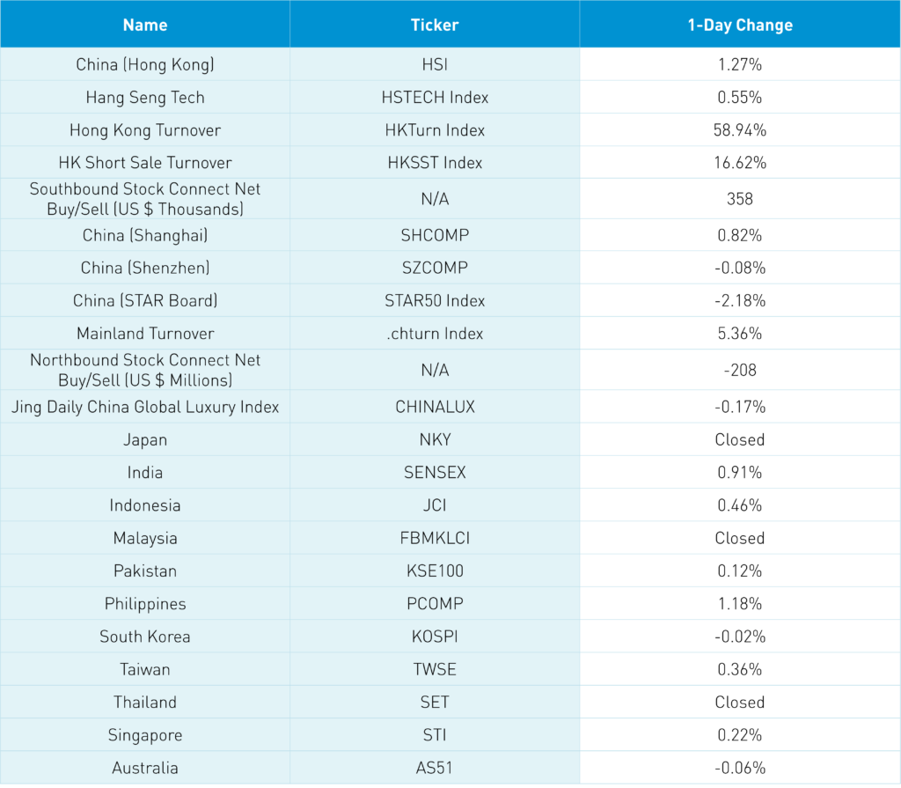Select the Philippines 1.18% value
Image resolution: width=901 pixels, height=788 pixels.
click(x=740, y=604)
